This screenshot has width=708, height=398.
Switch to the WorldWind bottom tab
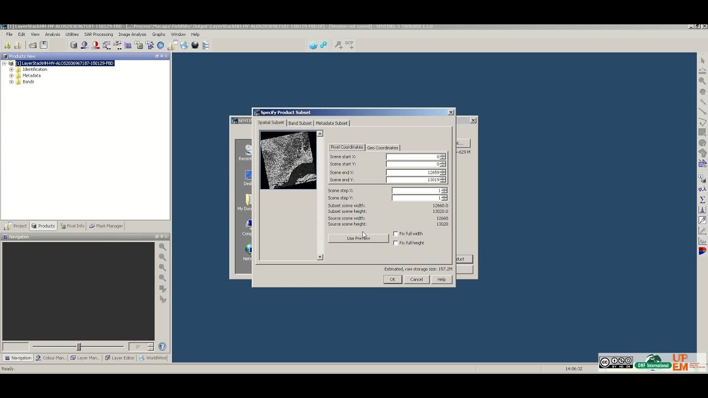(153, 358)
